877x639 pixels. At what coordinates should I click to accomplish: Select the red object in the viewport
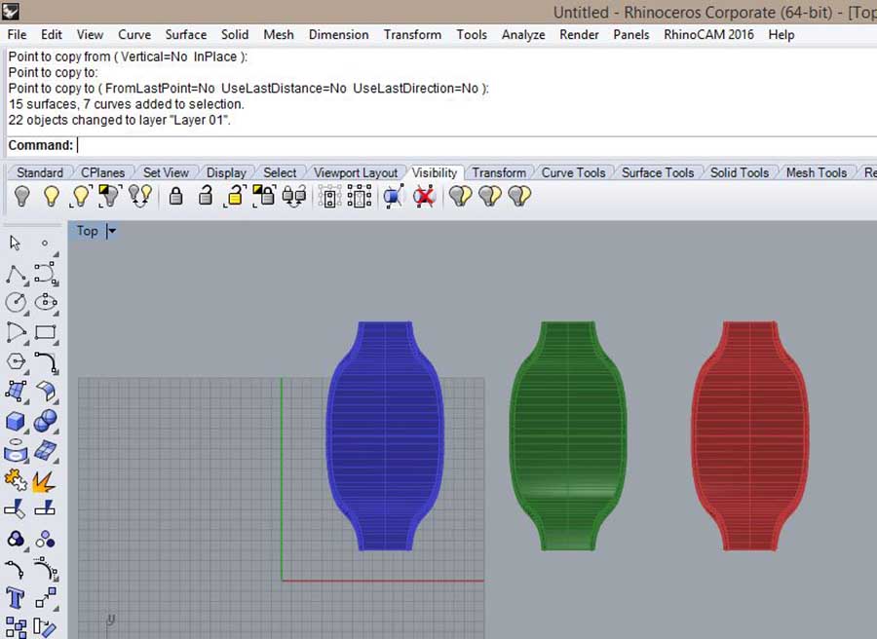point(750,436)
